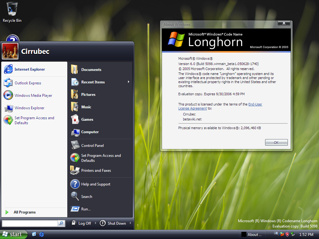This screenshot has width=319, height=239.
Task: Open the Documents menu entry
Action: pos(91,70)
